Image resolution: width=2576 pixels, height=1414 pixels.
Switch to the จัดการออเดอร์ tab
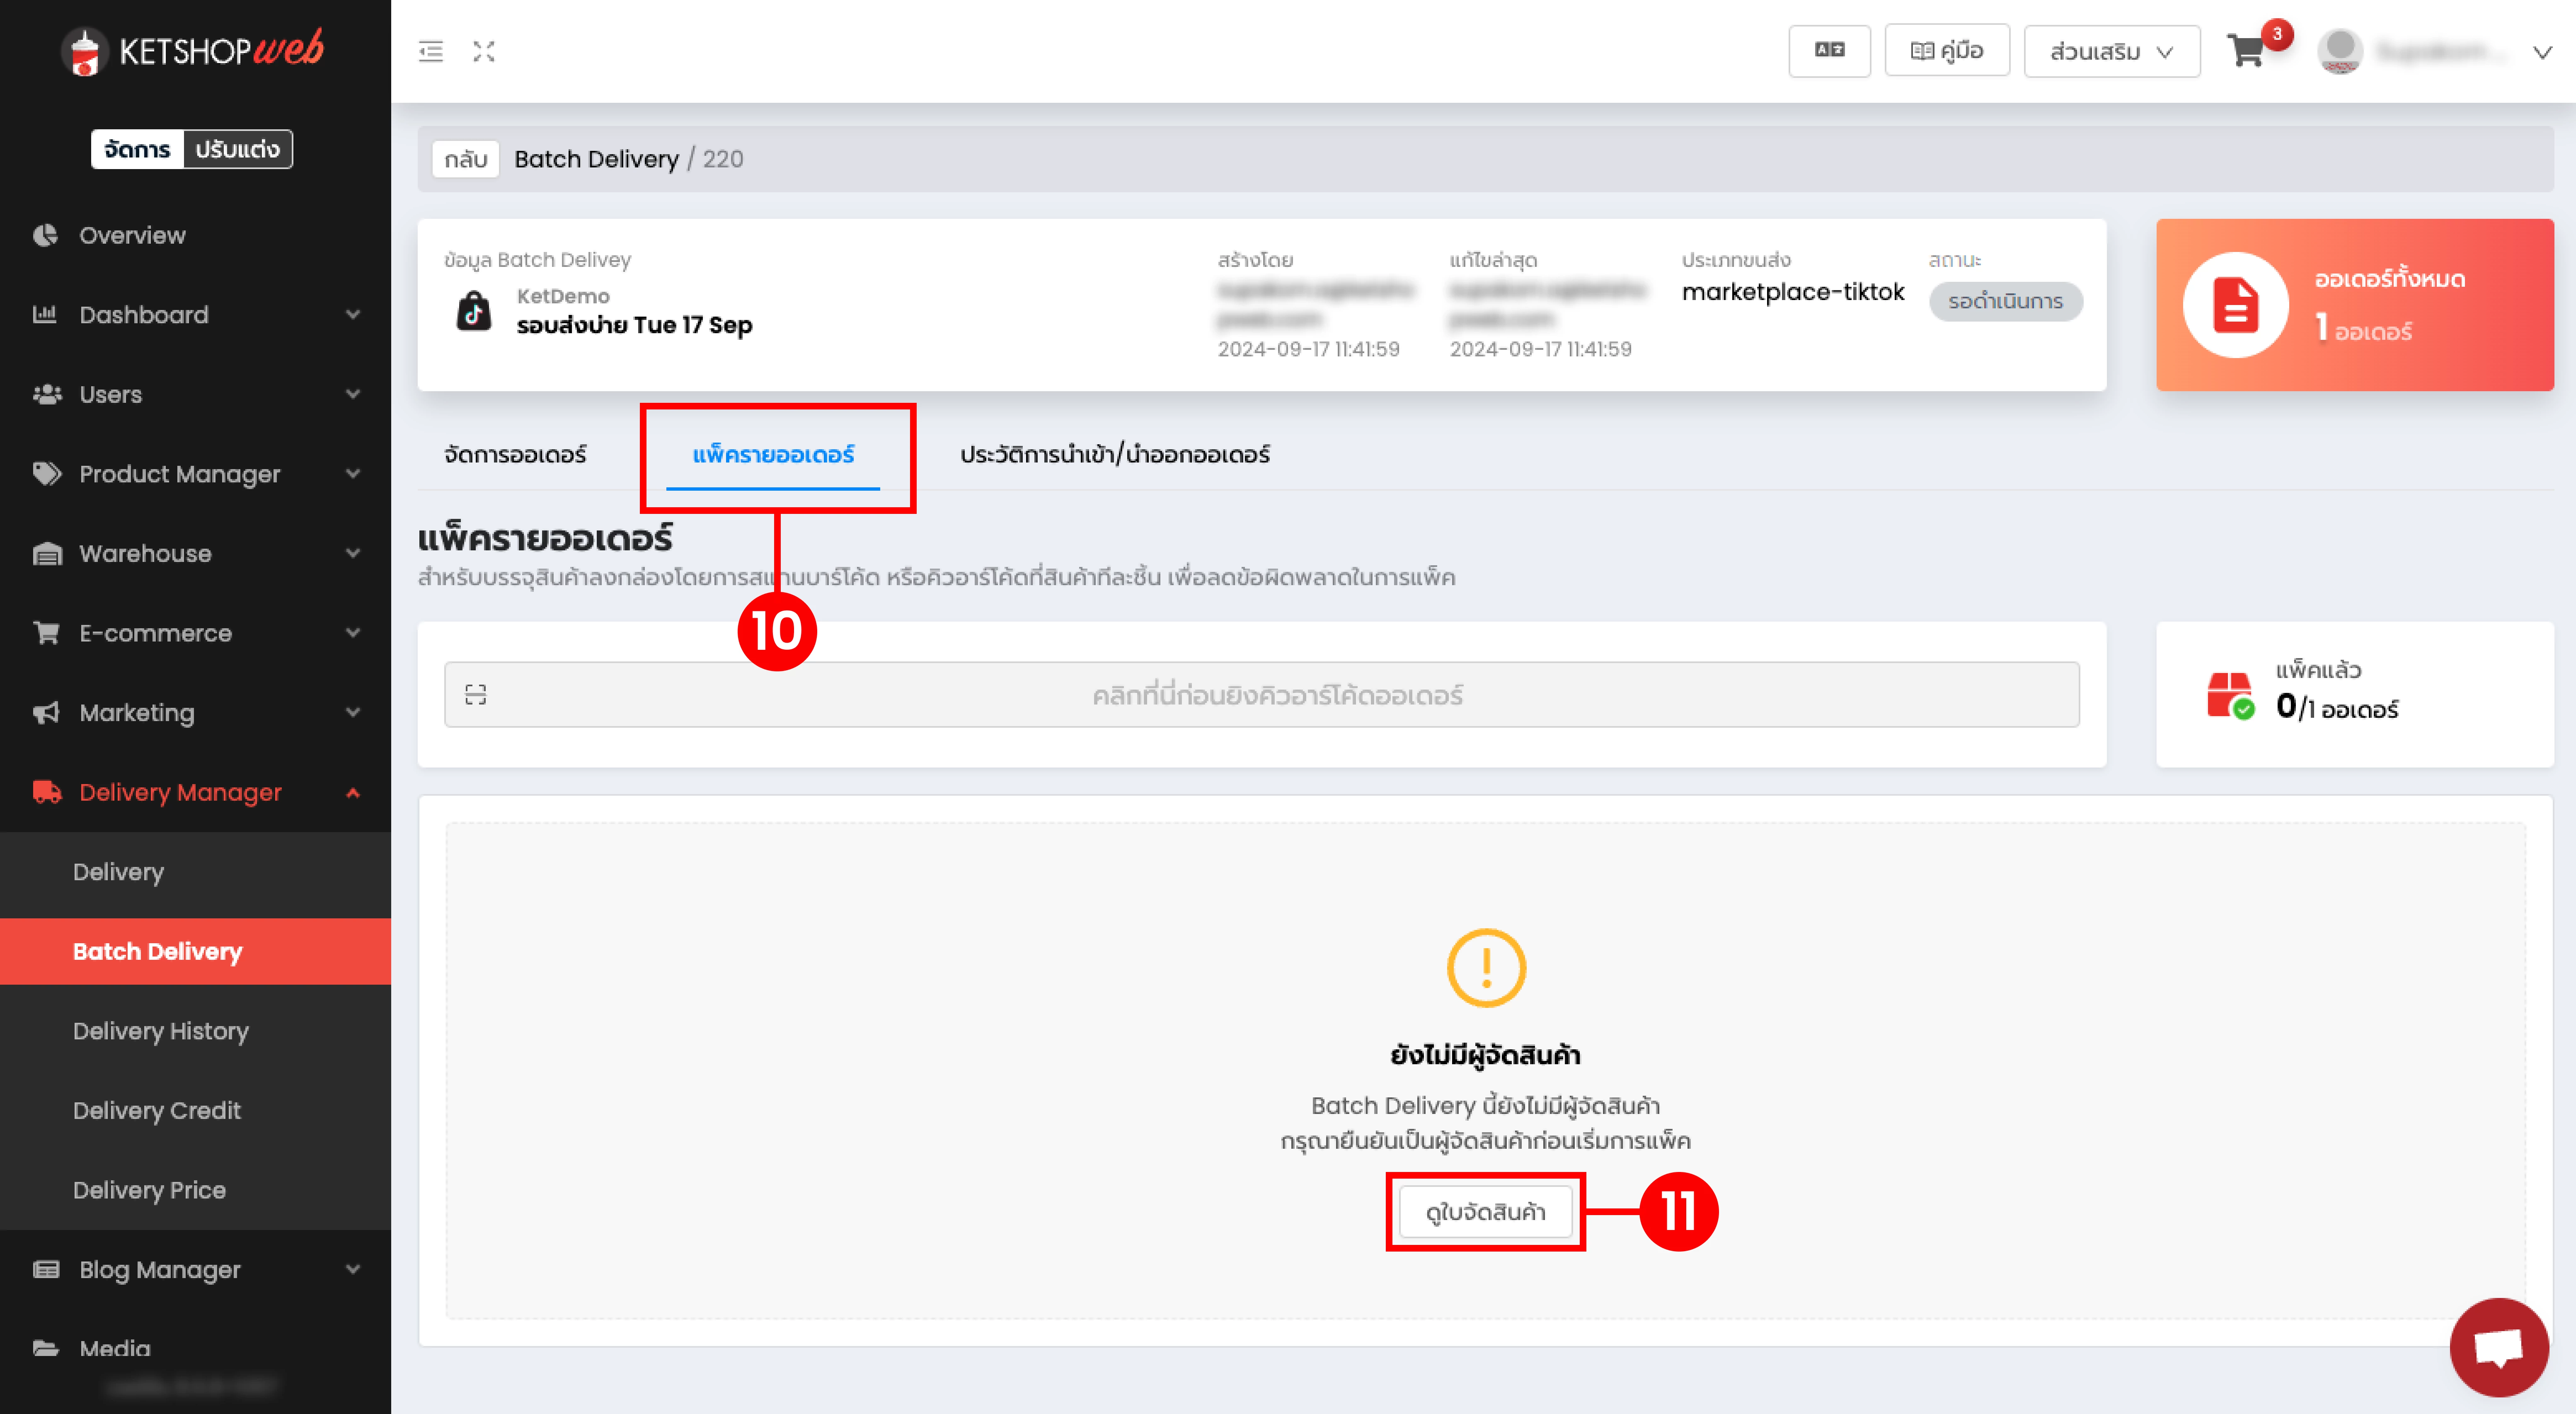pyautogui.click(x=515, y=454)
